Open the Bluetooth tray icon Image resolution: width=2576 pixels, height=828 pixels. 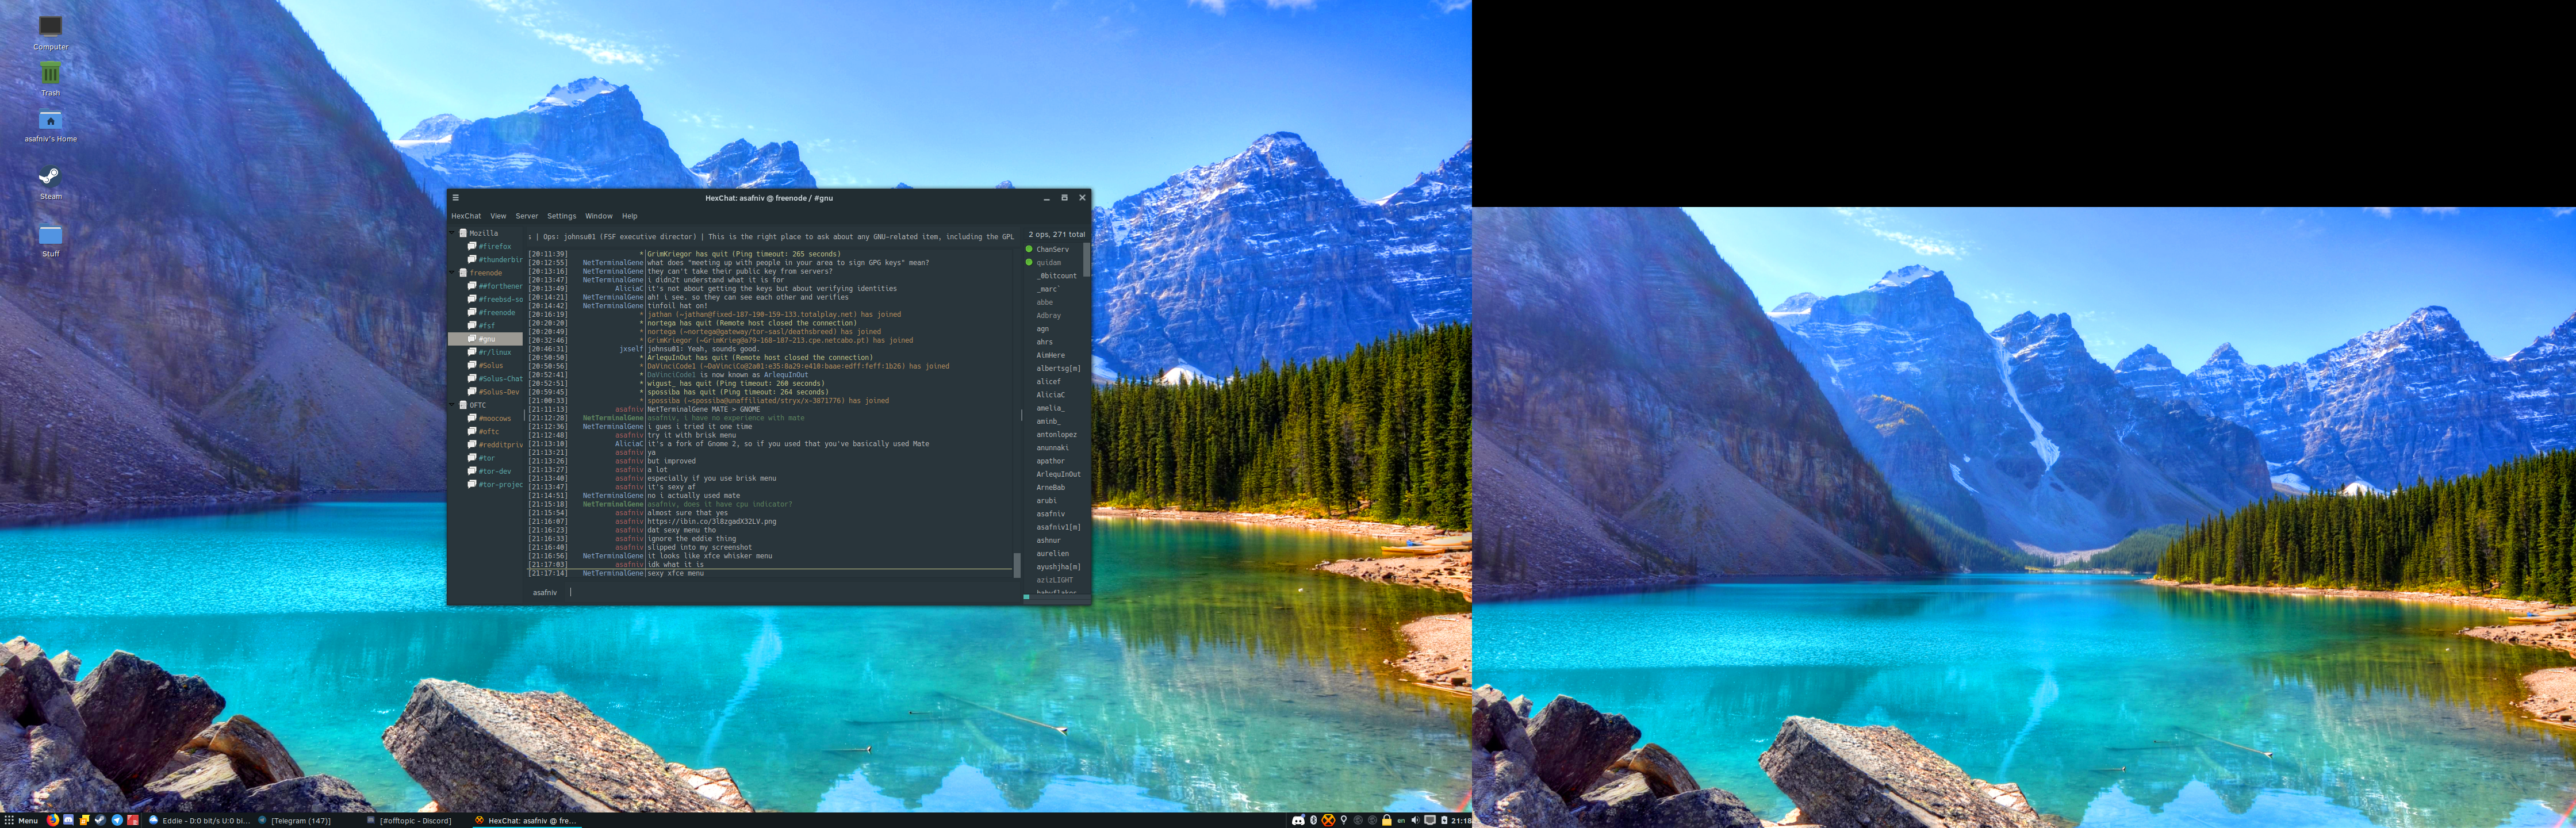[x=1314, y=820]
